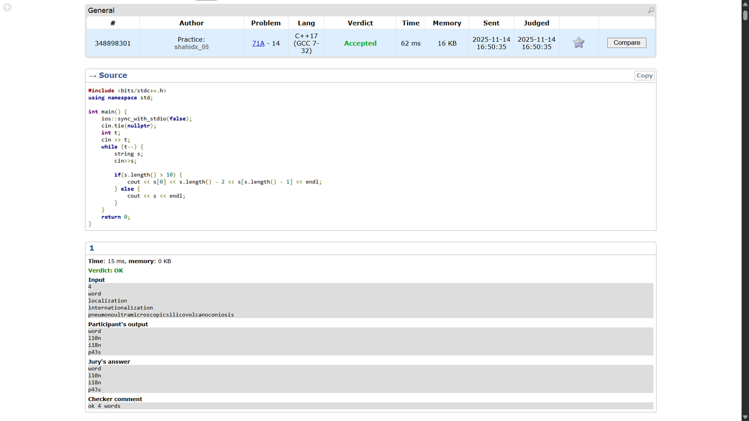Click the cin.tie(nullptr) line
749x421 pixels.
click(129, 125)
